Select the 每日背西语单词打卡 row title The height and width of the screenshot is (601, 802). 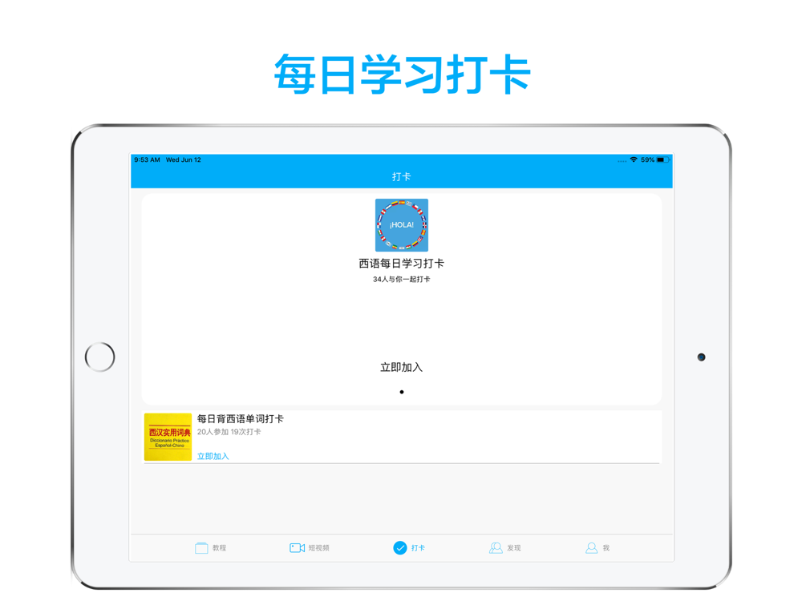(241, 418)
